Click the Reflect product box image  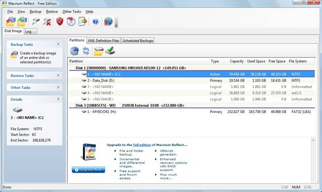(89, 152)
